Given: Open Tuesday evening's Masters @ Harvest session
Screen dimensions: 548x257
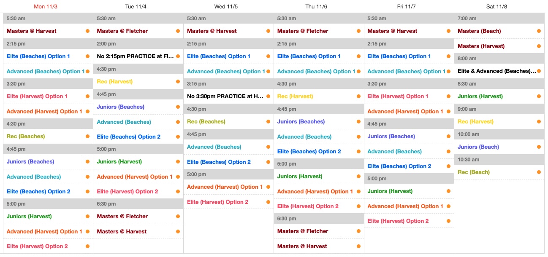Looking at the screenshot, I should click(x=122, y=232).
